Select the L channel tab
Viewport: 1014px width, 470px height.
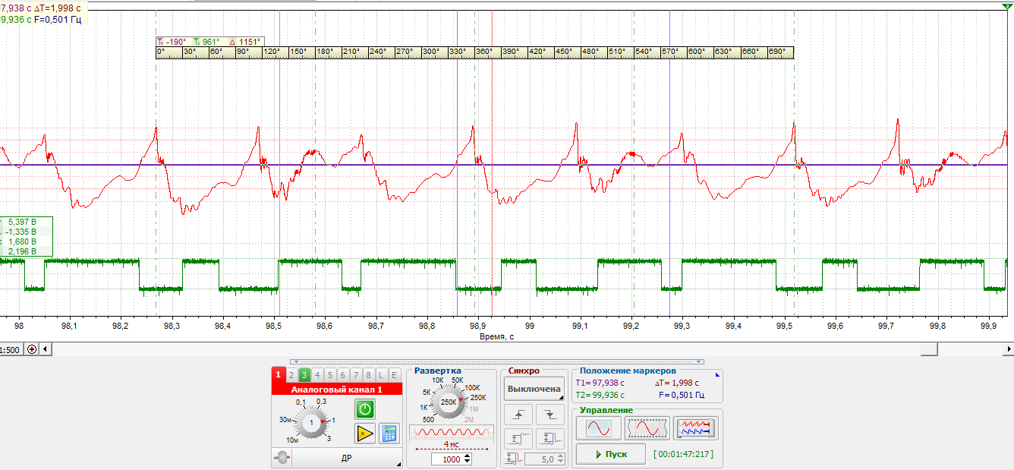pyautogui.click(x=382, y=374)
